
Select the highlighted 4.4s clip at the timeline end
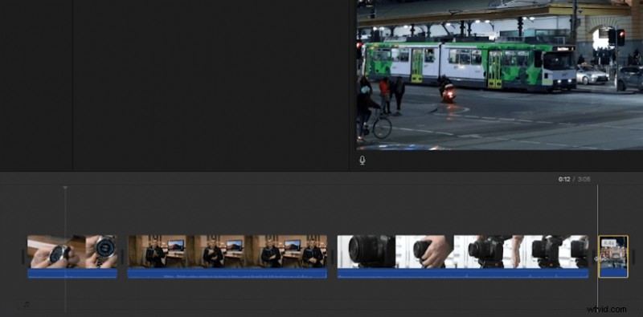click(x=613, y=256)
